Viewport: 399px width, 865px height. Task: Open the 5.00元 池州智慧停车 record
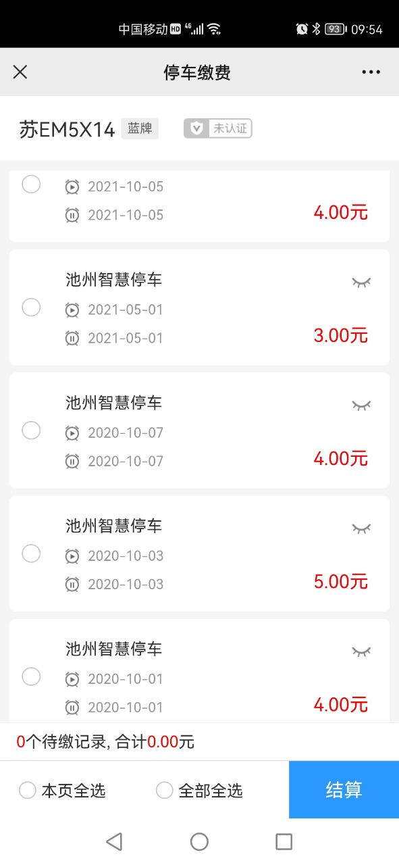point(199,553)
